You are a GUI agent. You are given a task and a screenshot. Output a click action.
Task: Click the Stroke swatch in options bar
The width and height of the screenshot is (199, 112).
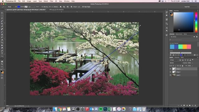tap(26, 7)
